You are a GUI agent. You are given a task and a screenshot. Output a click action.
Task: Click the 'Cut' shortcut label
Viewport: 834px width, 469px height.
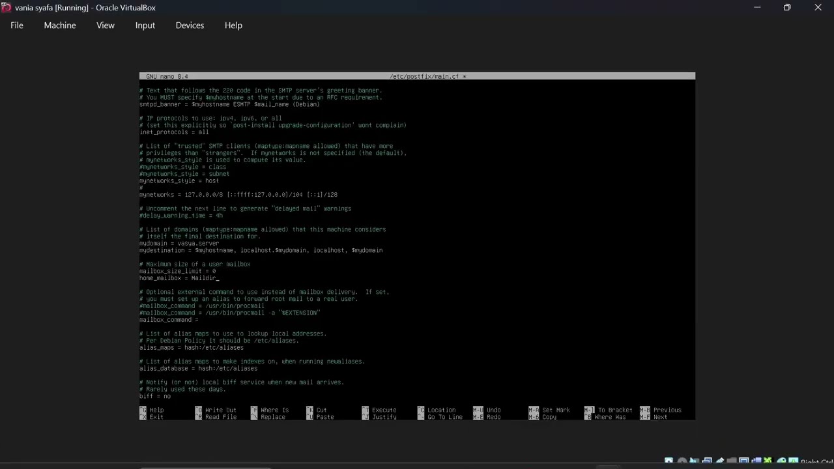click(322, 410)
